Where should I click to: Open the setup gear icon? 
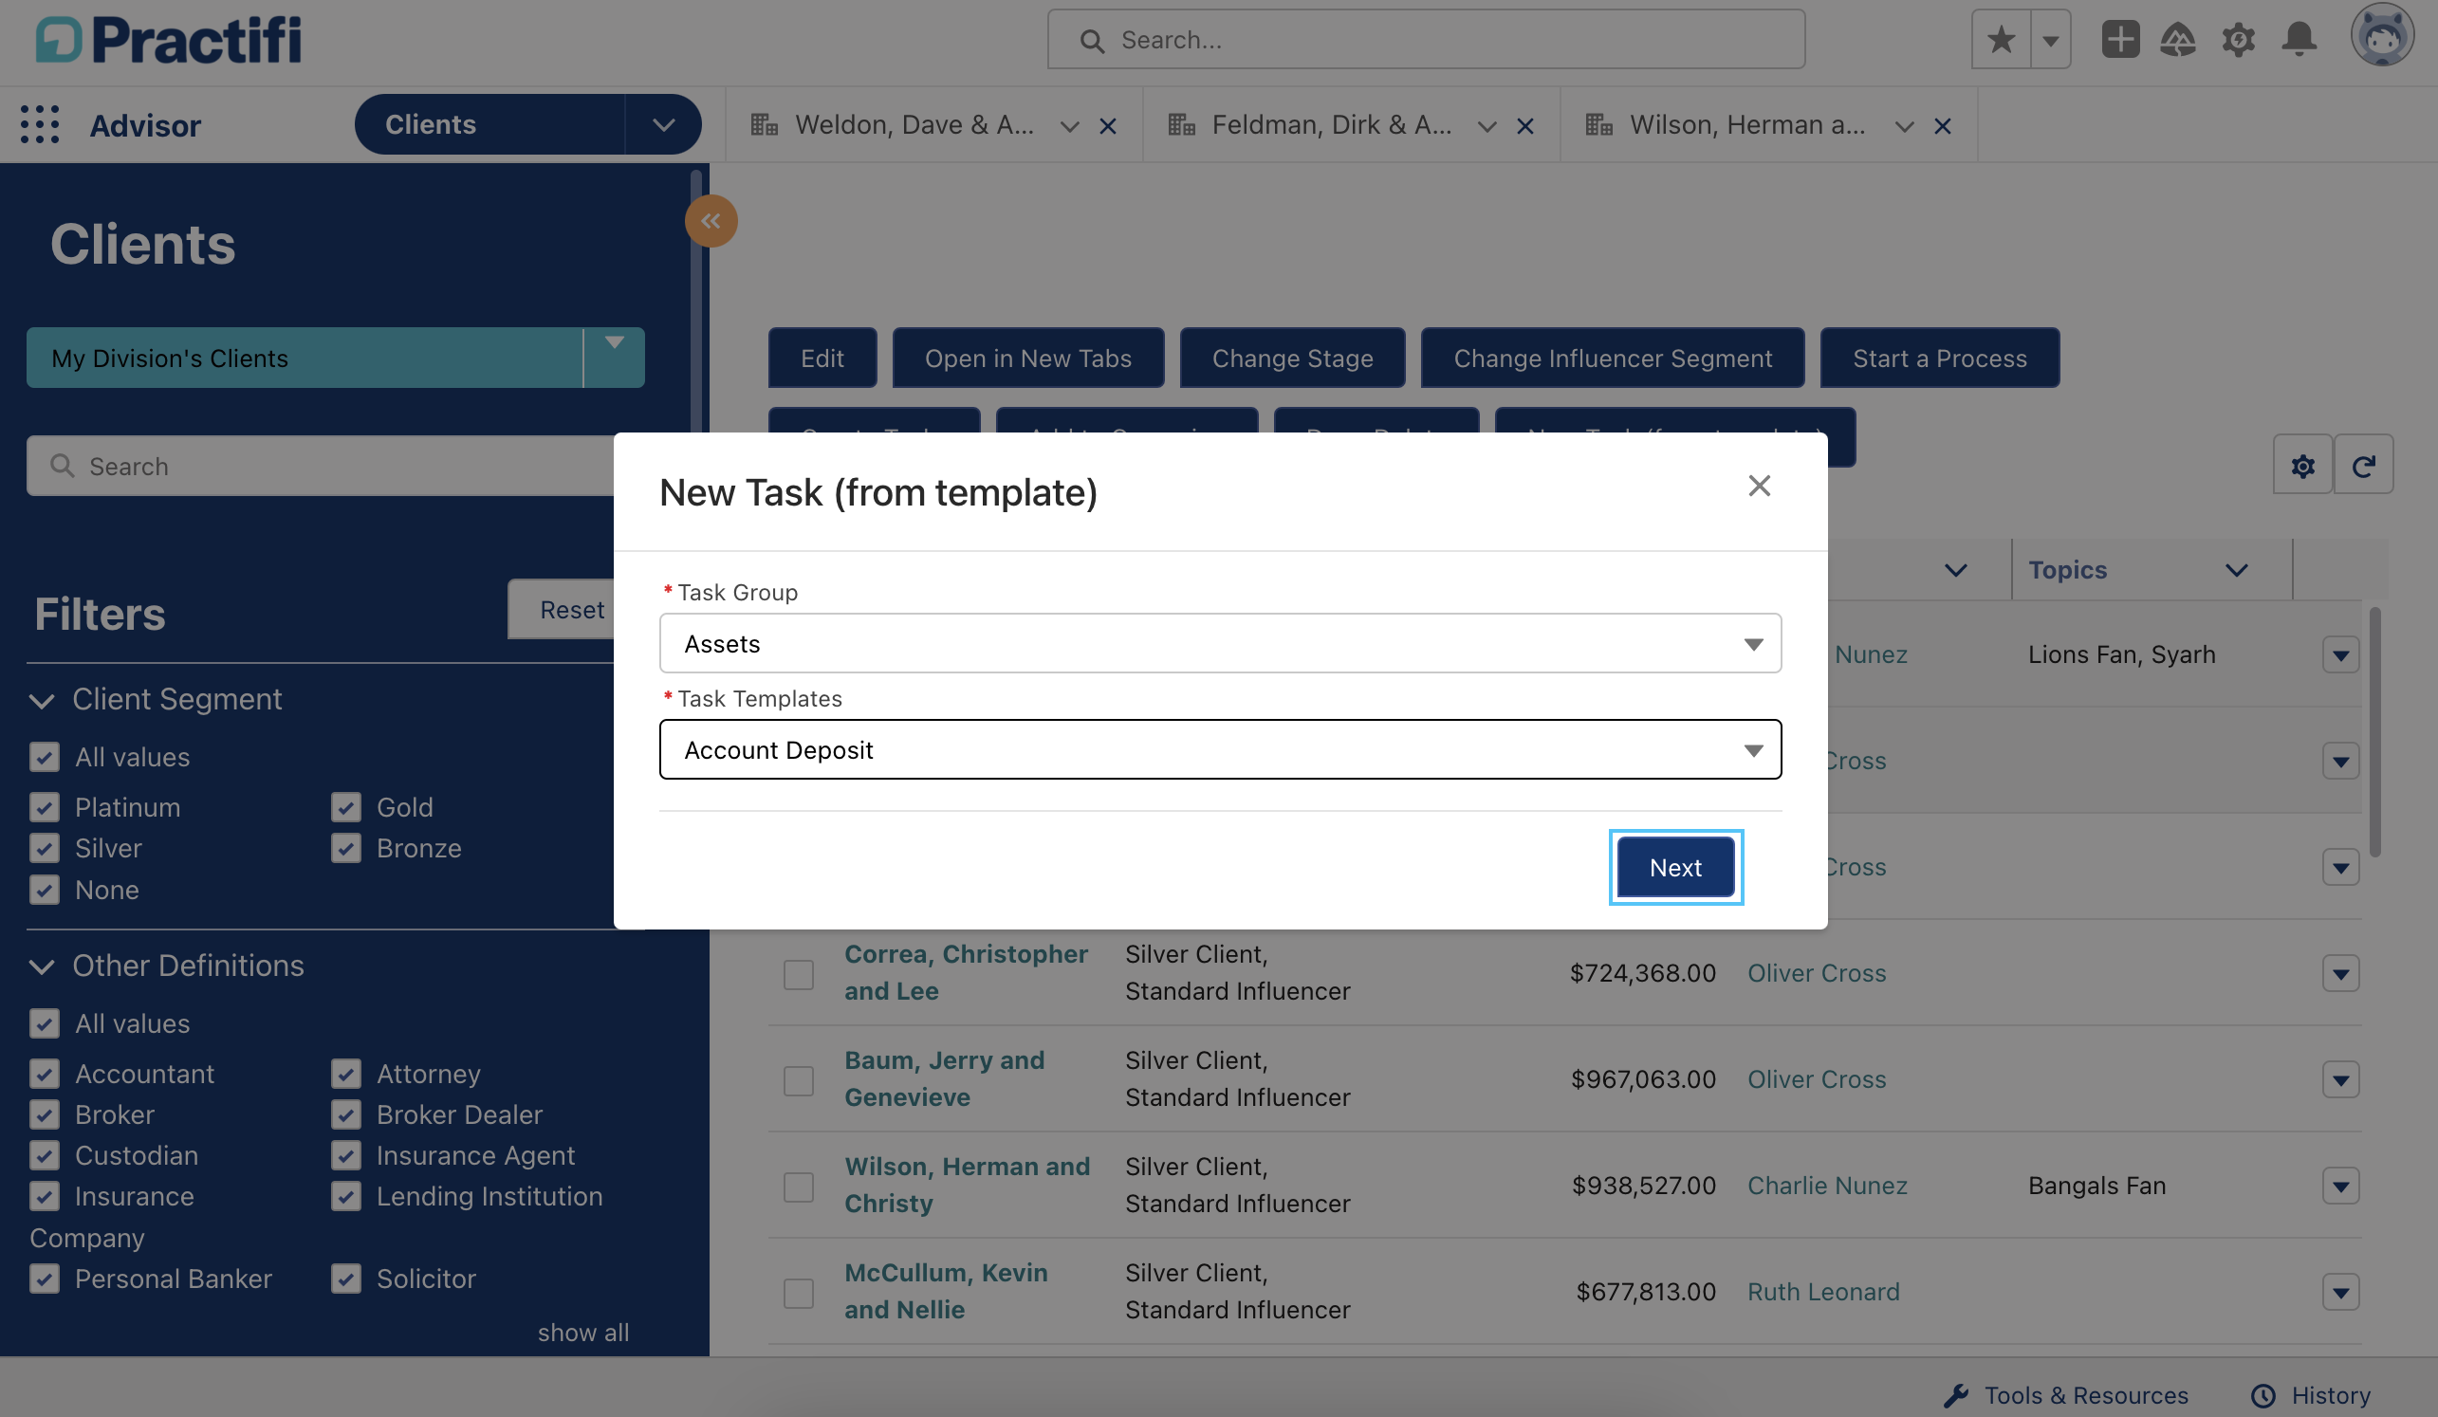point(2239,40)
